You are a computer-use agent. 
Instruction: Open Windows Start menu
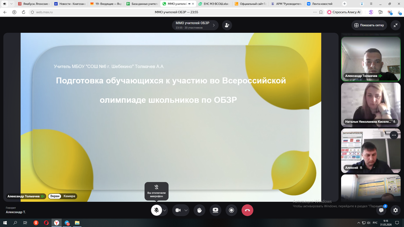coord(5,223)
